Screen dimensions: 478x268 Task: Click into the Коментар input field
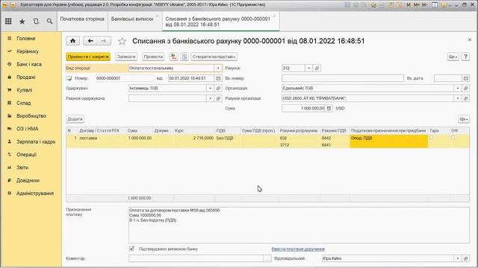click(x=196, y=258)
